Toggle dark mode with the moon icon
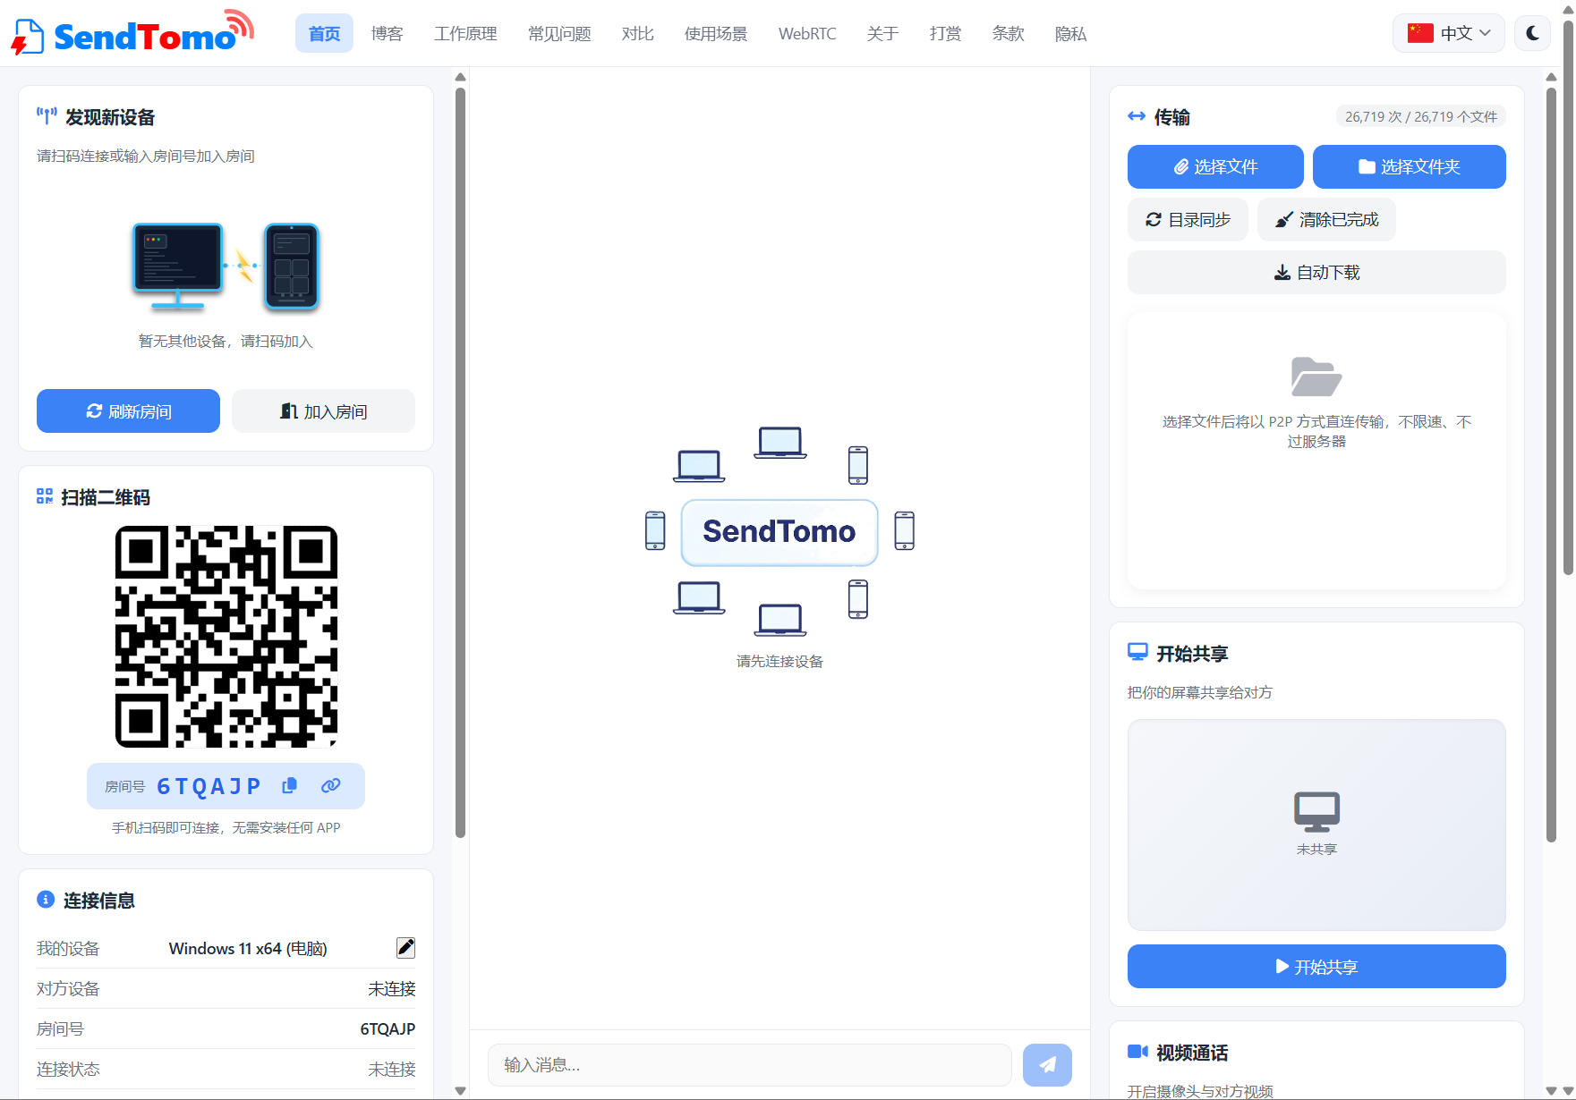 point(1532,33)
